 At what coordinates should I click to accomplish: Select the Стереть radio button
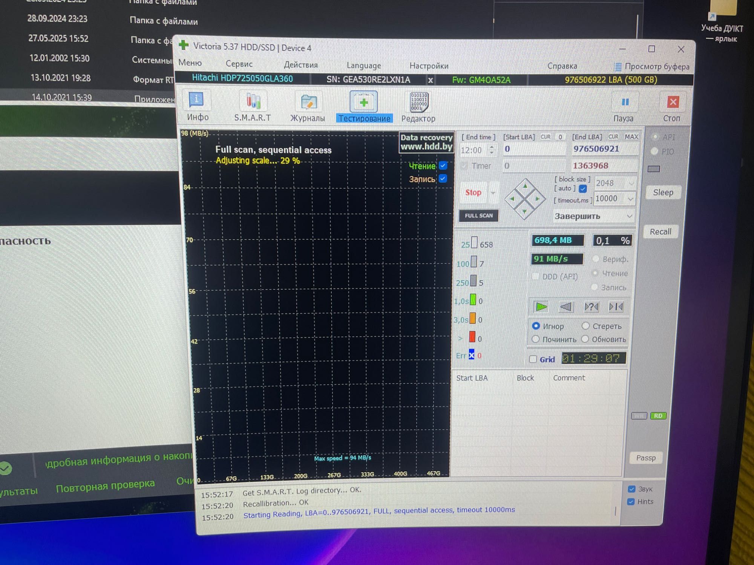point(585,325)
